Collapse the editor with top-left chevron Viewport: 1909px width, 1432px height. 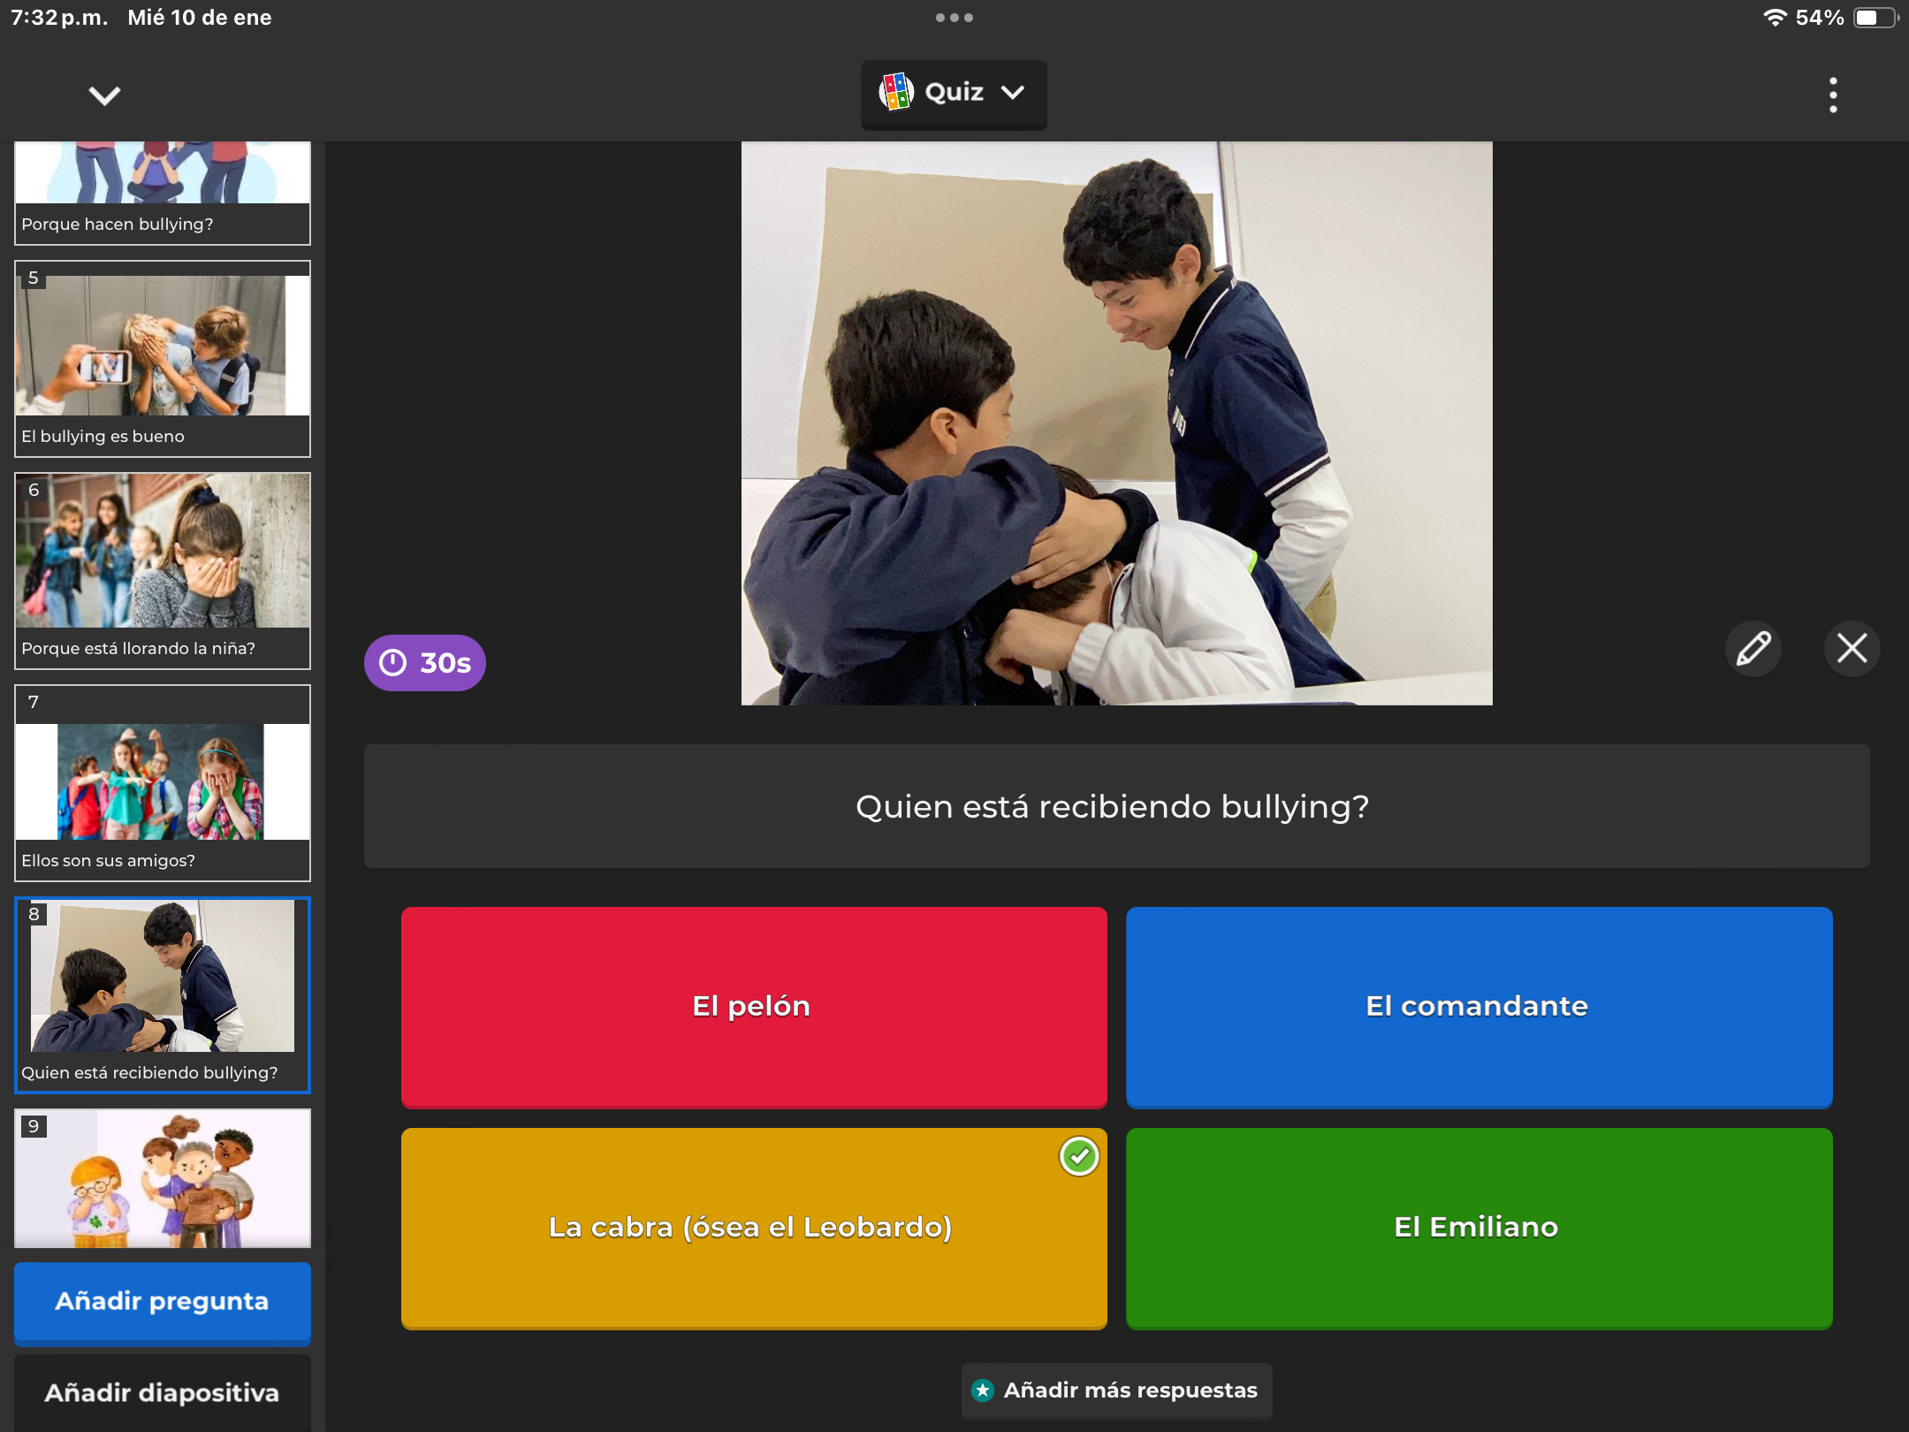pyautogui.click(x=104, y=95)
